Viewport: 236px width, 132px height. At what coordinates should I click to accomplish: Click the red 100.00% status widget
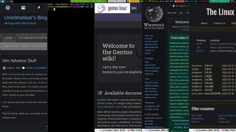point(180,1)
